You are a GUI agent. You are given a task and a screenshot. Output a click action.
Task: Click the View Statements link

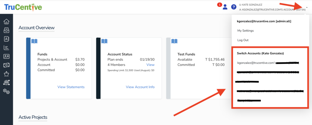(71, 87)
